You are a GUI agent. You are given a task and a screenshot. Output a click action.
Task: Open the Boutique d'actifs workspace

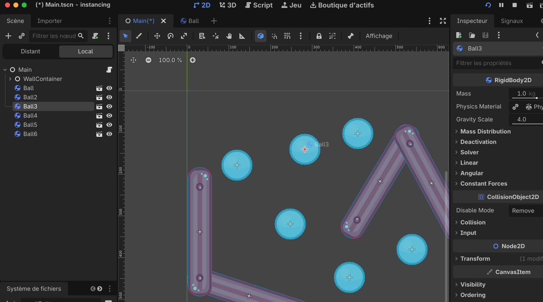point(342,5)
